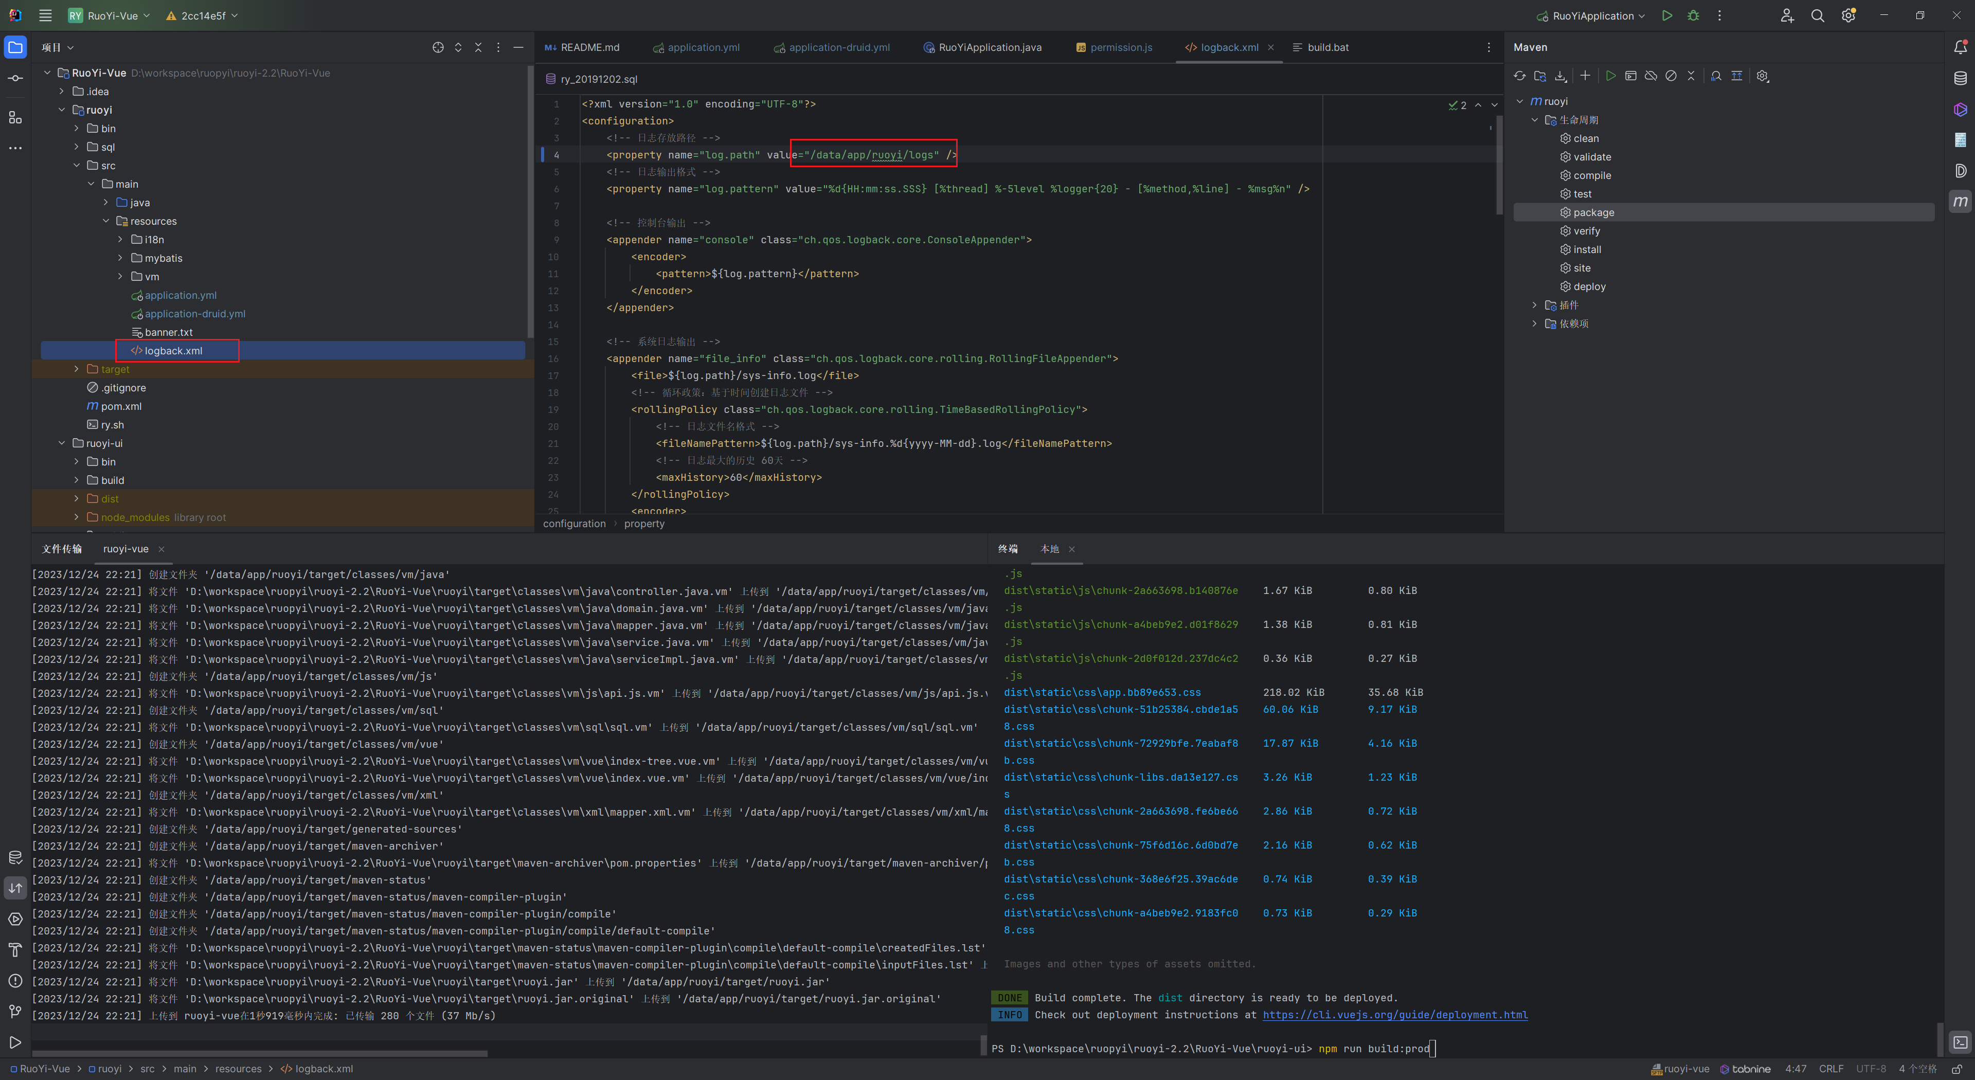Image resolution: width=1975 pixels, height=1080 pixels.
Task: Open Run tool window icon
Action: tap(15, 1042)
